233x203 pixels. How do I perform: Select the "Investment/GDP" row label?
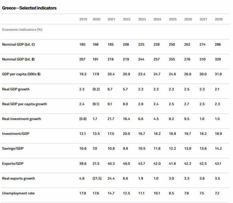pos(17,134)
